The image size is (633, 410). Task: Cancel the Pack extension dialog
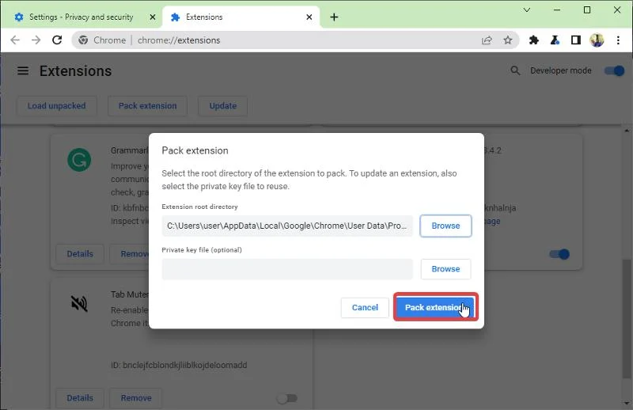tap(365, 308)
